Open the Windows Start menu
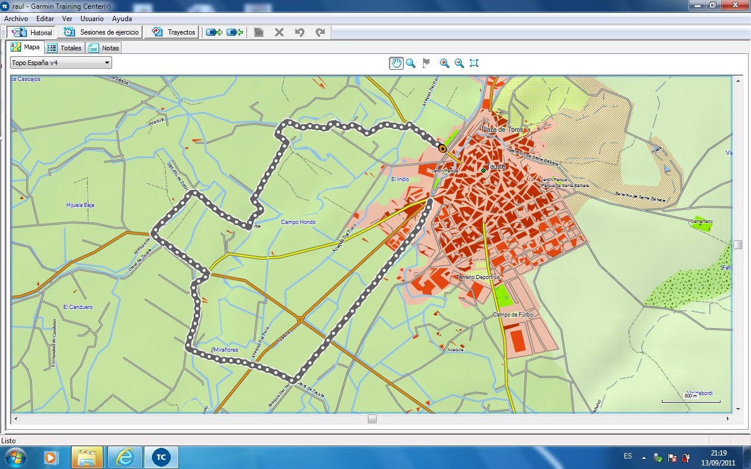Screen dimensions: 751x469 tap(15, 457)
